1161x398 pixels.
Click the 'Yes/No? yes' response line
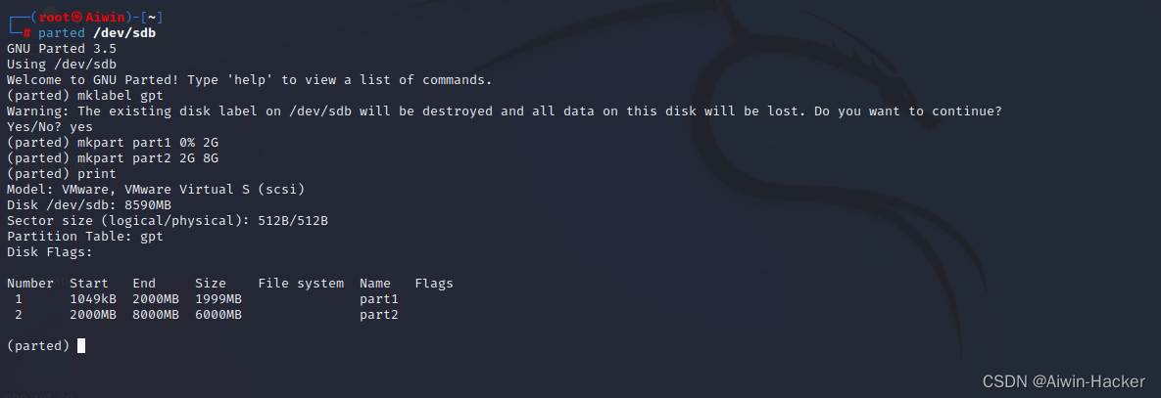[x=50, y=127]
